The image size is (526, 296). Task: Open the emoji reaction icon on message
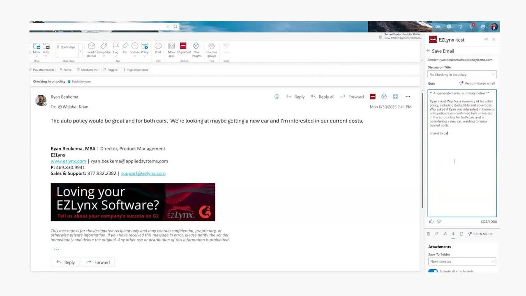point(277,97)
